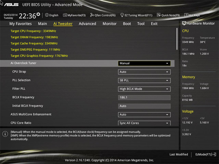Open the Filter PLL dropdown
Viewport: 219px width, 164px height.
[144, 89]
